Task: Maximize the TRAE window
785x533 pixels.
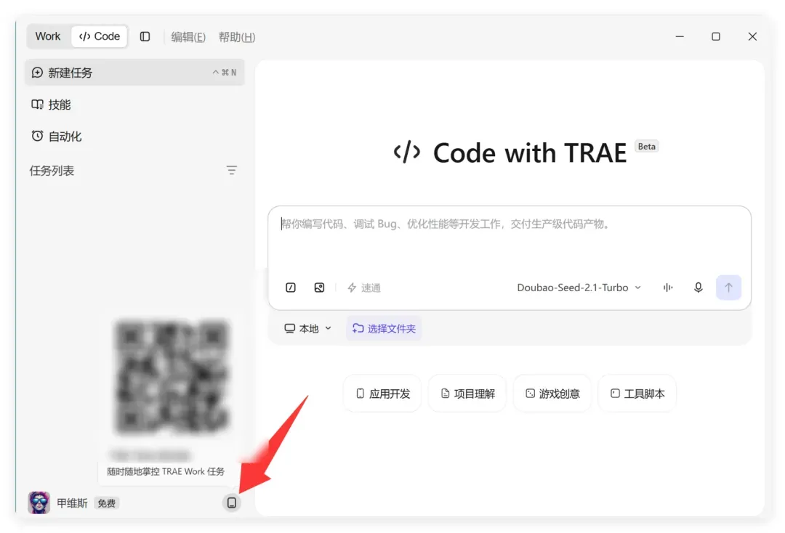Action: [716, 36]
